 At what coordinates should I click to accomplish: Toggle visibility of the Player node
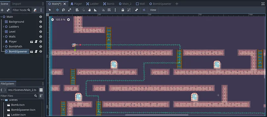(41, 42)
